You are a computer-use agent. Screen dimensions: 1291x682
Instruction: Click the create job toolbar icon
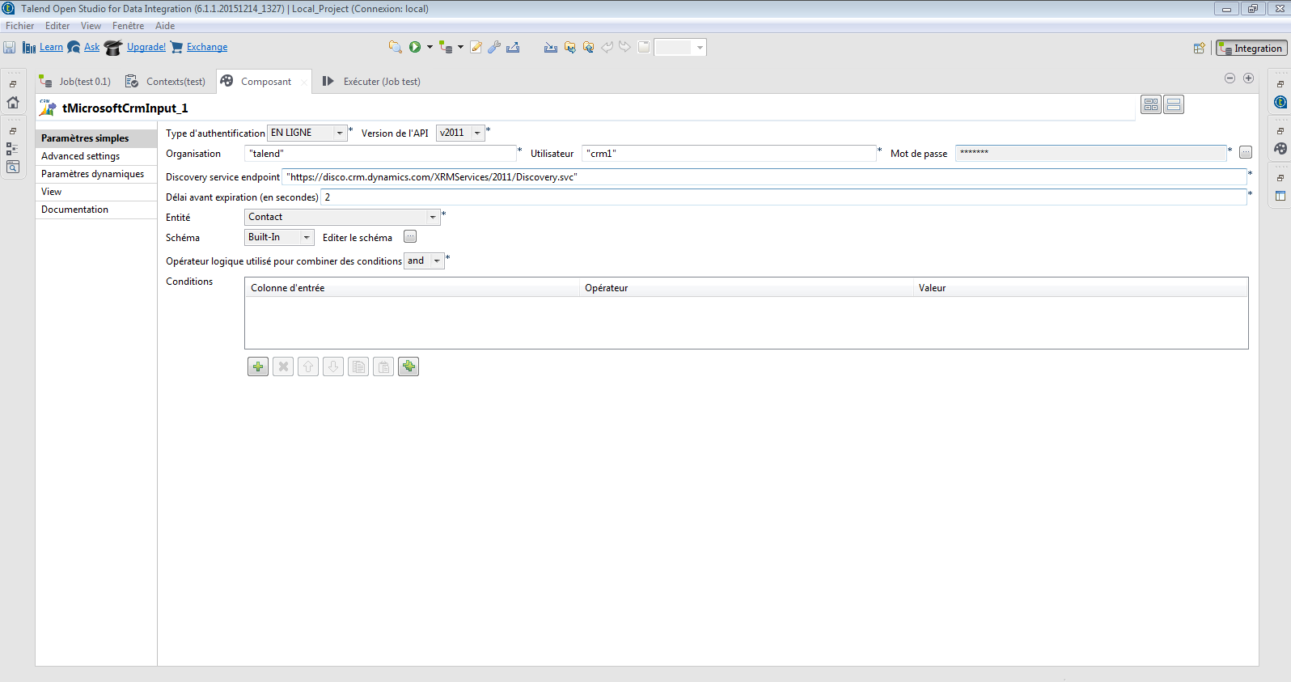(x=446, y=47)
